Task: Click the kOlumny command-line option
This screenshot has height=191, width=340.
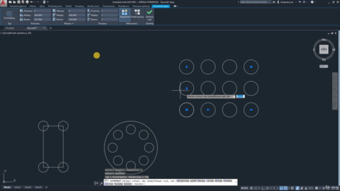Action: tap(227, 181)
